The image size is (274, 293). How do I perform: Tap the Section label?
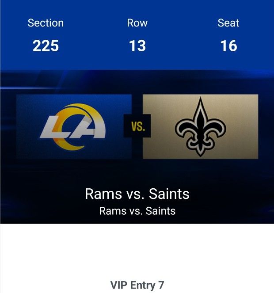(x=46, y=23)
